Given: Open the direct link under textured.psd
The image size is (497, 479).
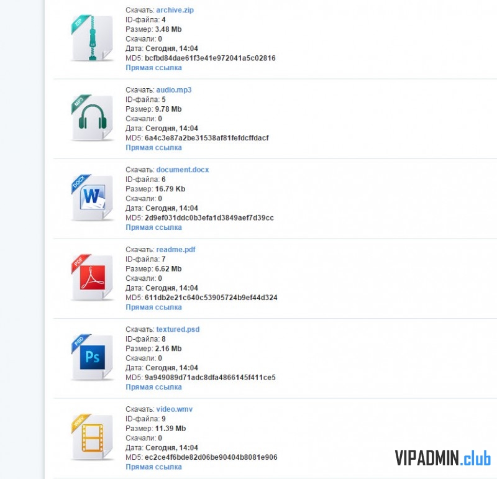Looking at the screenshot, I should point(153,388).
